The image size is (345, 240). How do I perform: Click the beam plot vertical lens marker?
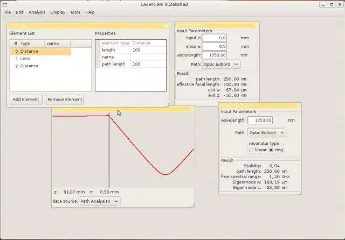click(x=109, y=150)
